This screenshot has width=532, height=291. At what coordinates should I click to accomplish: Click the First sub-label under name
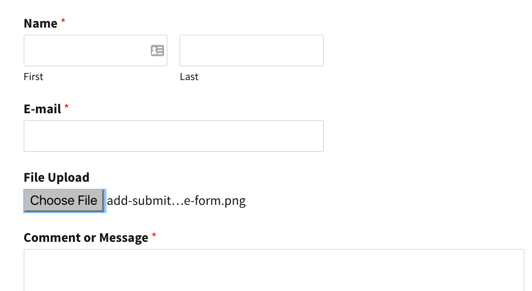(33, 77)
